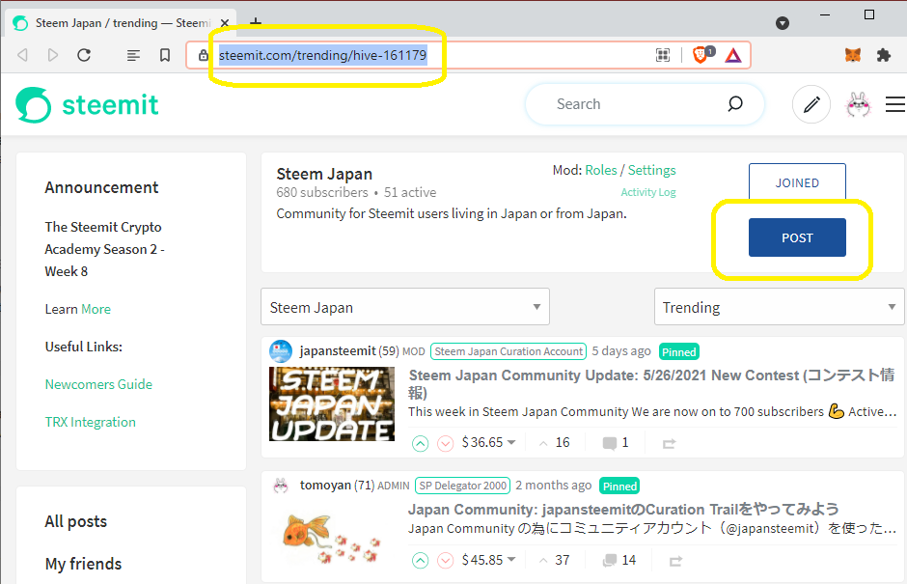907x584 pixels.
Task: Click the bookmark icon in toolbar
Action: pos(165,55)
